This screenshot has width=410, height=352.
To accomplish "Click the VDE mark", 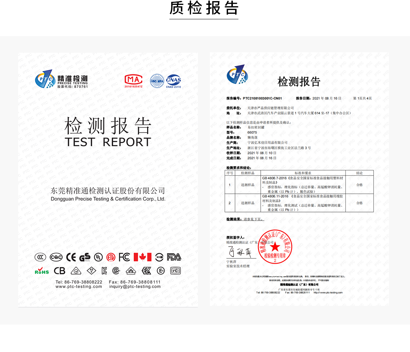I will point(131,271).
